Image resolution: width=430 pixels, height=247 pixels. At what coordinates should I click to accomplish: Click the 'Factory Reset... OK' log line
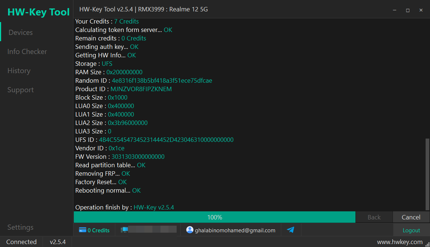coord(101,182)
